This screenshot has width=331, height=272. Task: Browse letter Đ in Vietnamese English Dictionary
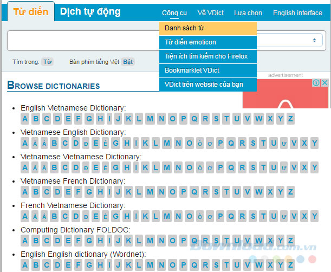point(86,144)
